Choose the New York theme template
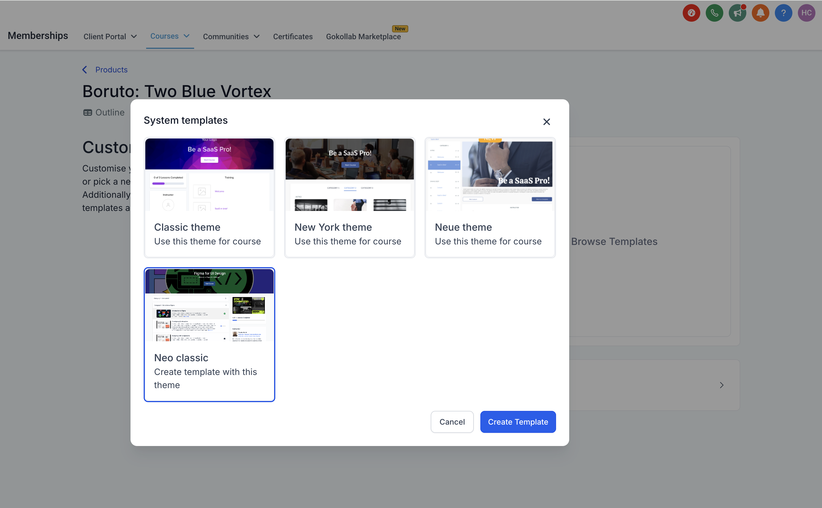This screenshot has width=822, height=508. pos(350,197)
